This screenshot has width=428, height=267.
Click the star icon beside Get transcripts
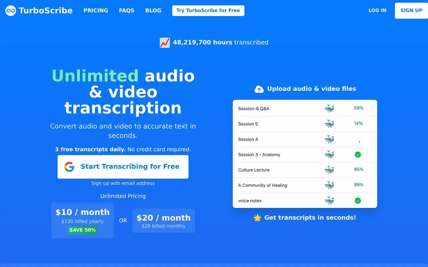(x=257, y=218)
